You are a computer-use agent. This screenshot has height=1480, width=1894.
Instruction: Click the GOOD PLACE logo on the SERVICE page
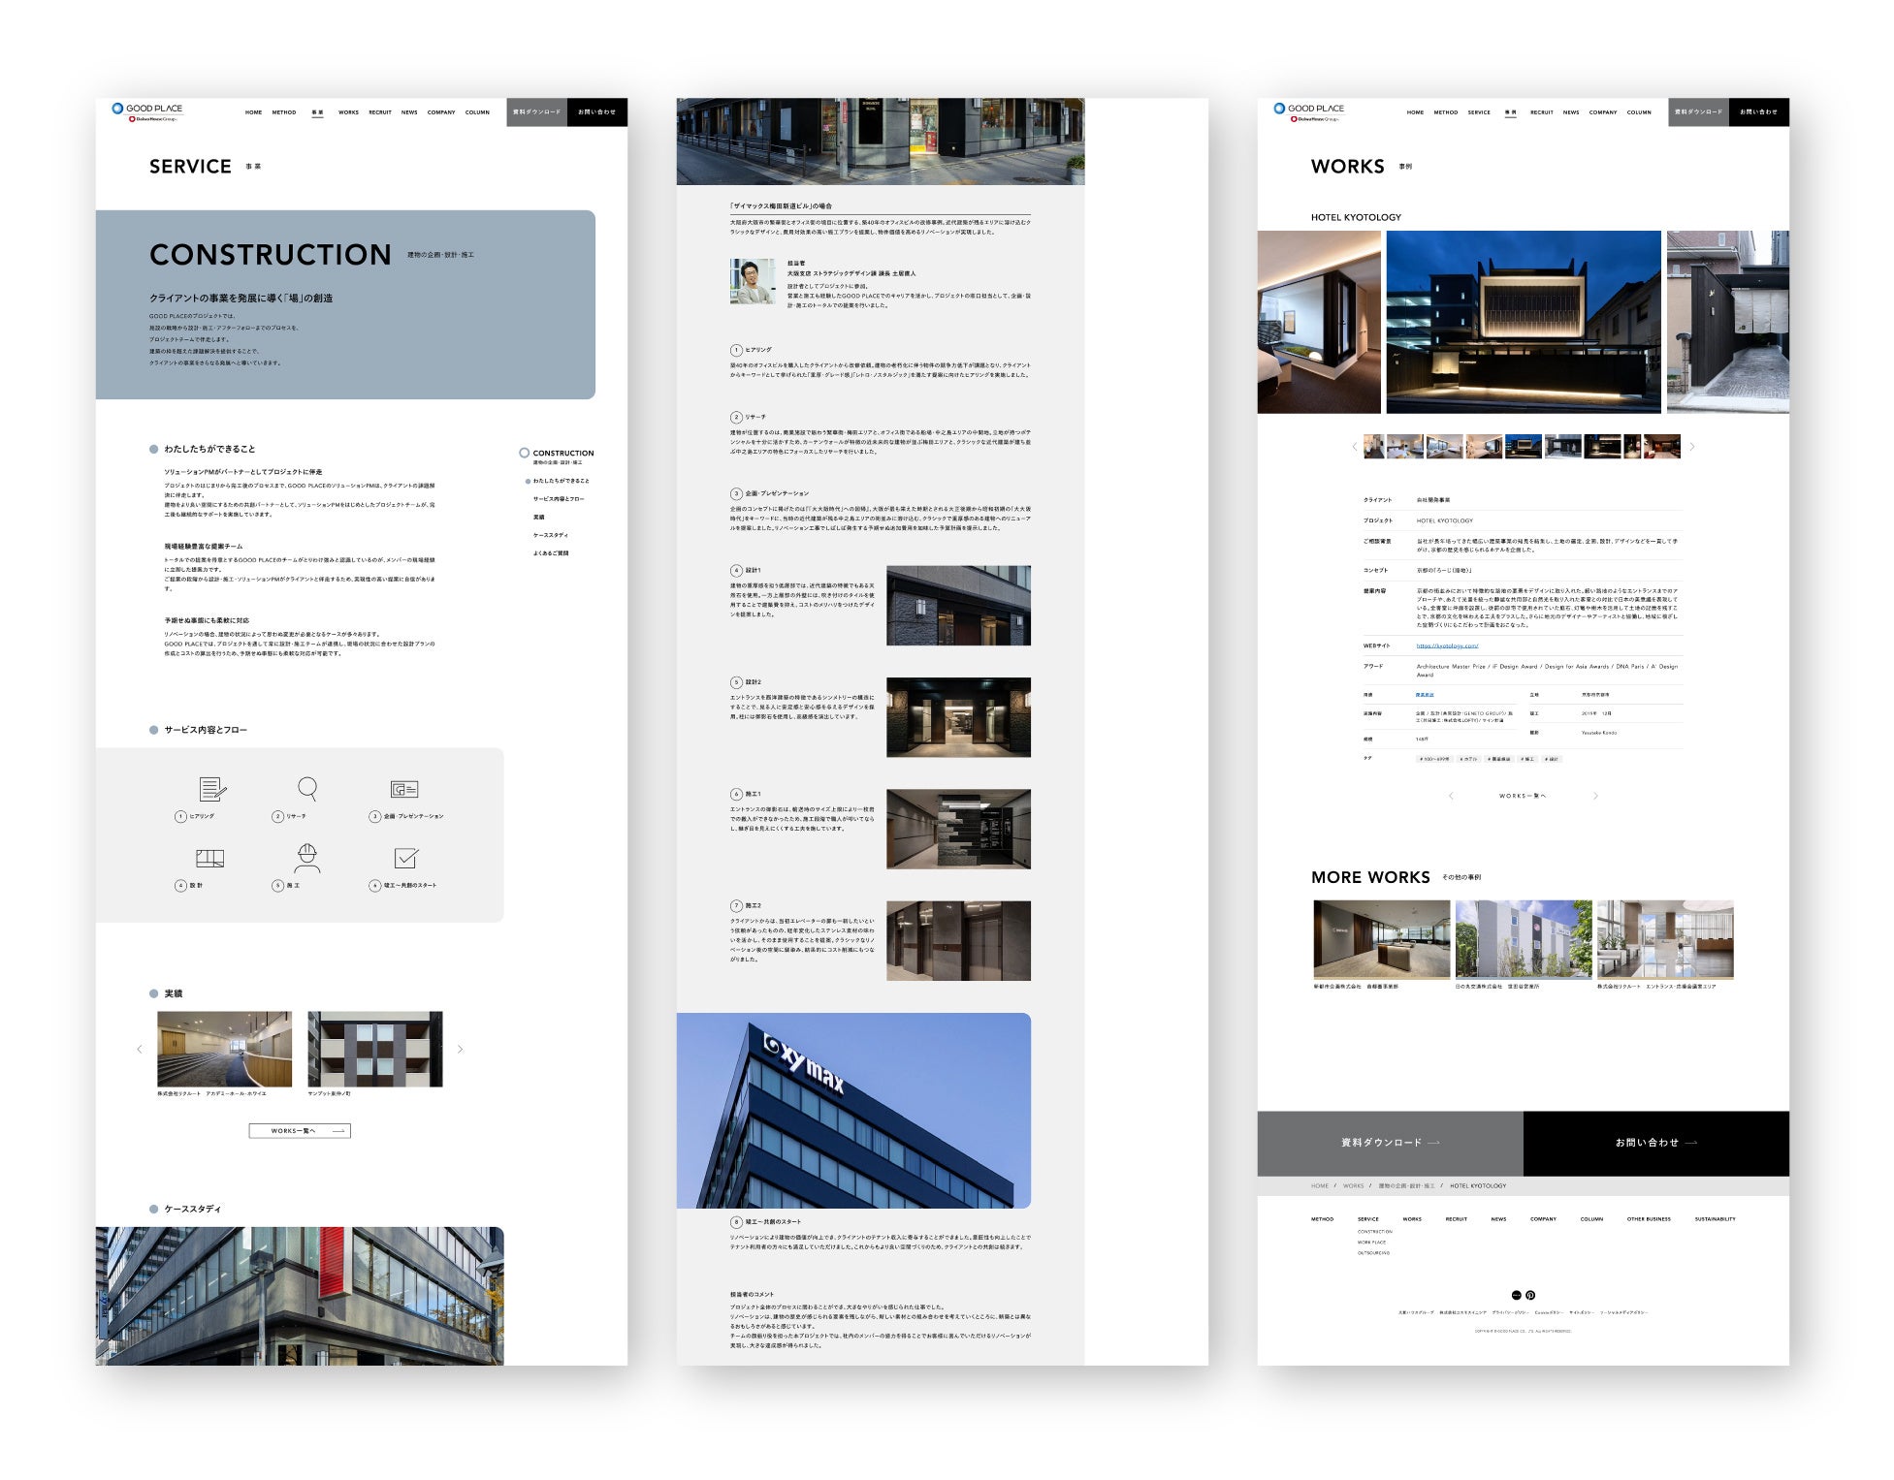click(148, 111)
